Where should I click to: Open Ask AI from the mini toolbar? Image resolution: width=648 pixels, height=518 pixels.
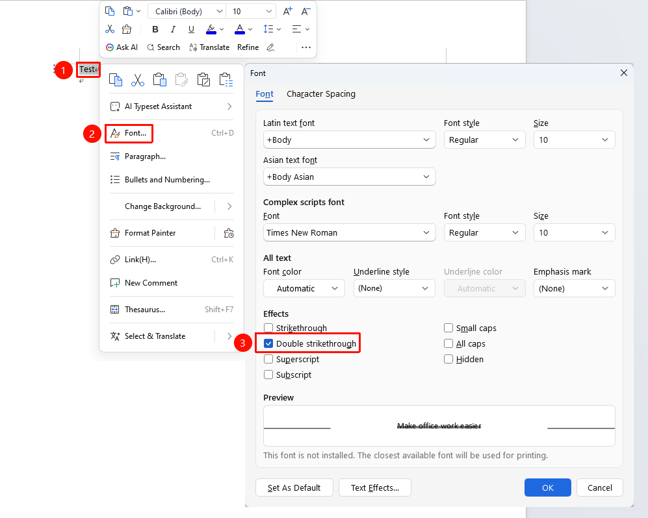click(122, 47)
